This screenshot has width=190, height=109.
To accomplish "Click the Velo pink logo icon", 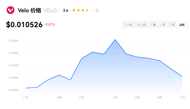I will 11,10.
